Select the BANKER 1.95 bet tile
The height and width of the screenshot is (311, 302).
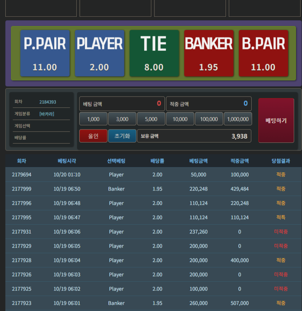[x=209, y=53]
